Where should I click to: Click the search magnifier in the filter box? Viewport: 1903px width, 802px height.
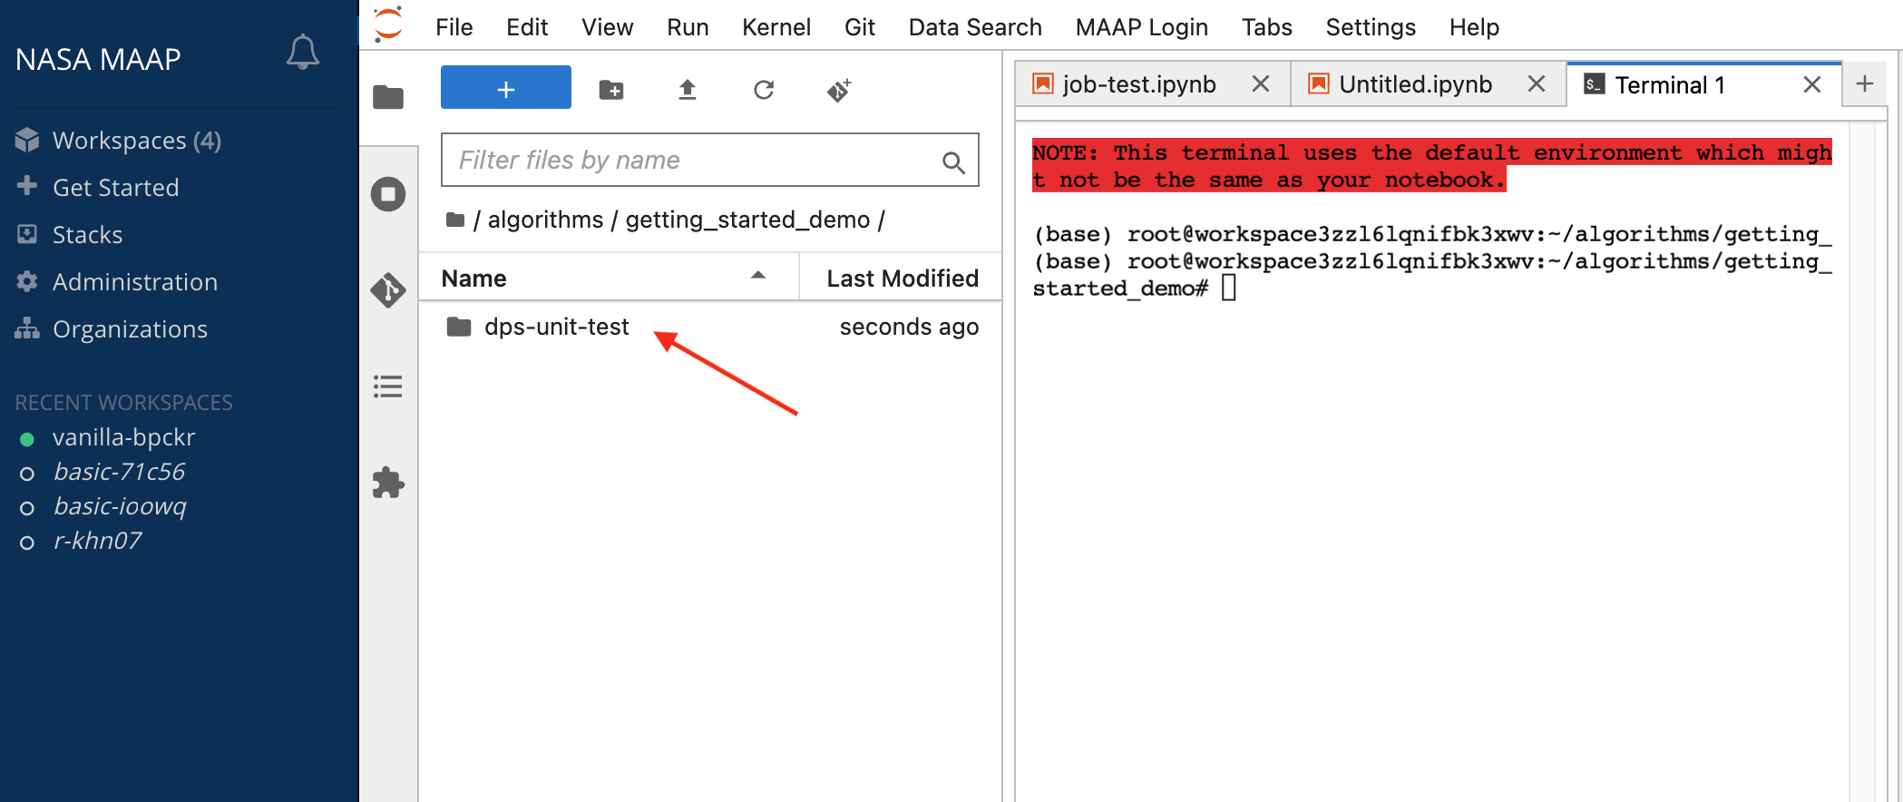pos(953,162)
